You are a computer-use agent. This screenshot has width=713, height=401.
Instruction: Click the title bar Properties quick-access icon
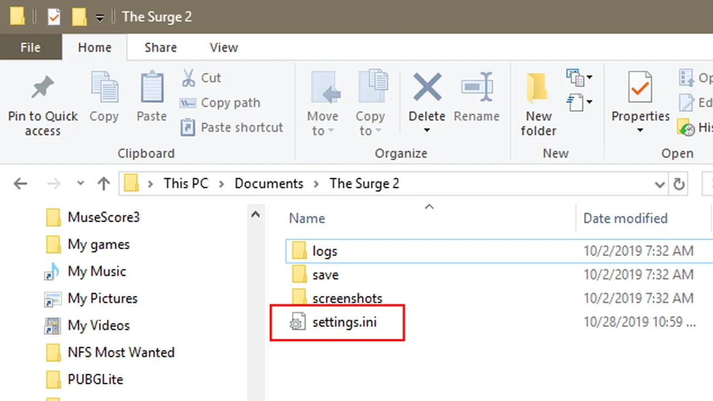(53, 17)
